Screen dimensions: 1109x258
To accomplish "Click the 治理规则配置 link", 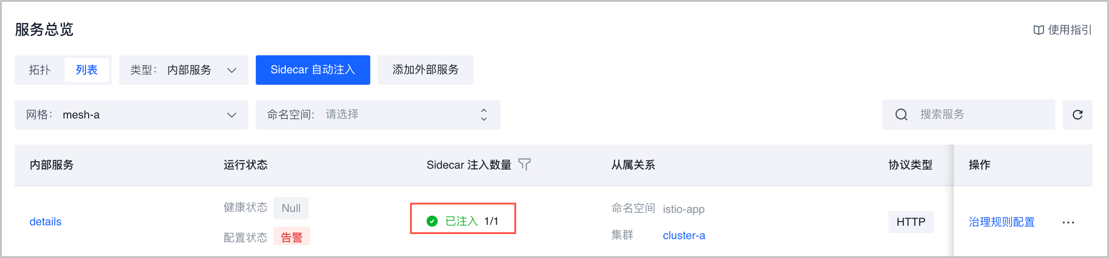I will click(1001, 222).
